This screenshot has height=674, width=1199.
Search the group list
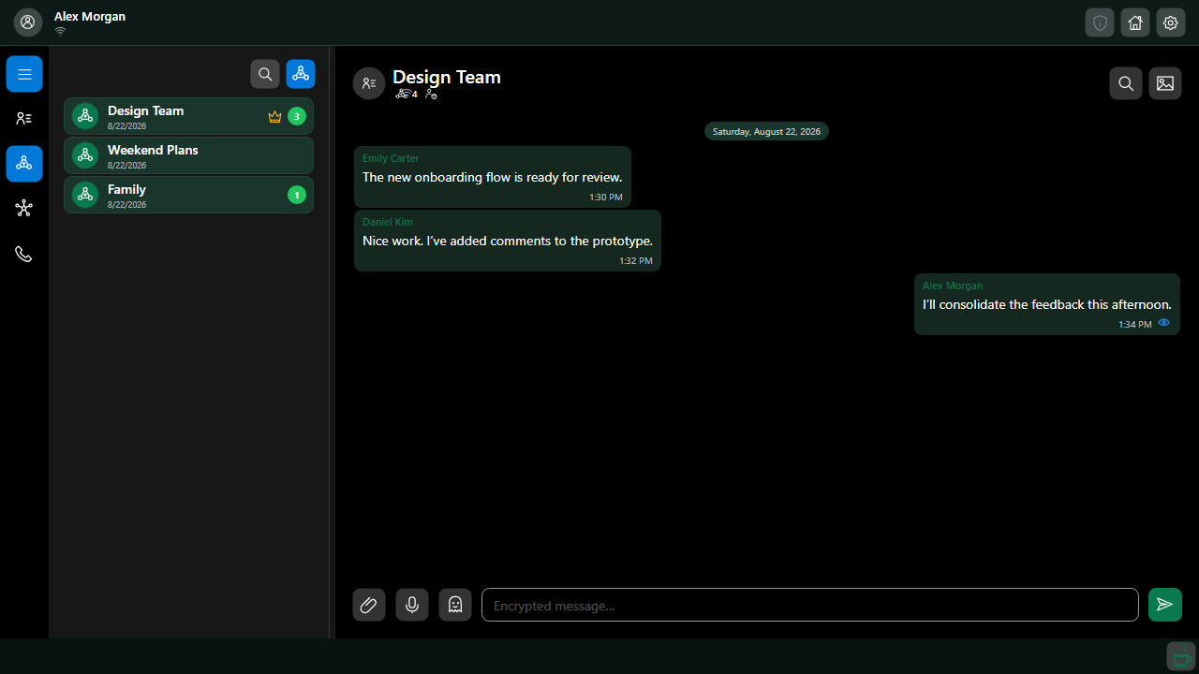pyautogui.click(x=265, y=74)
